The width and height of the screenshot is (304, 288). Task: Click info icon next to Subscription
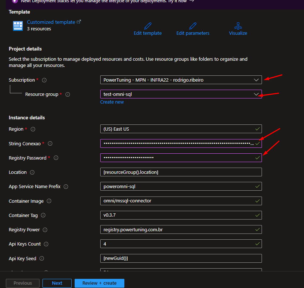[45, 80]
